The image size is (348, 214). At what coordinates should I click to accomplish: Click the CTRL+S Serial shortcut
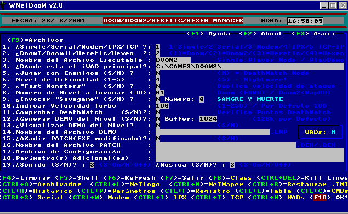[32, 198]
